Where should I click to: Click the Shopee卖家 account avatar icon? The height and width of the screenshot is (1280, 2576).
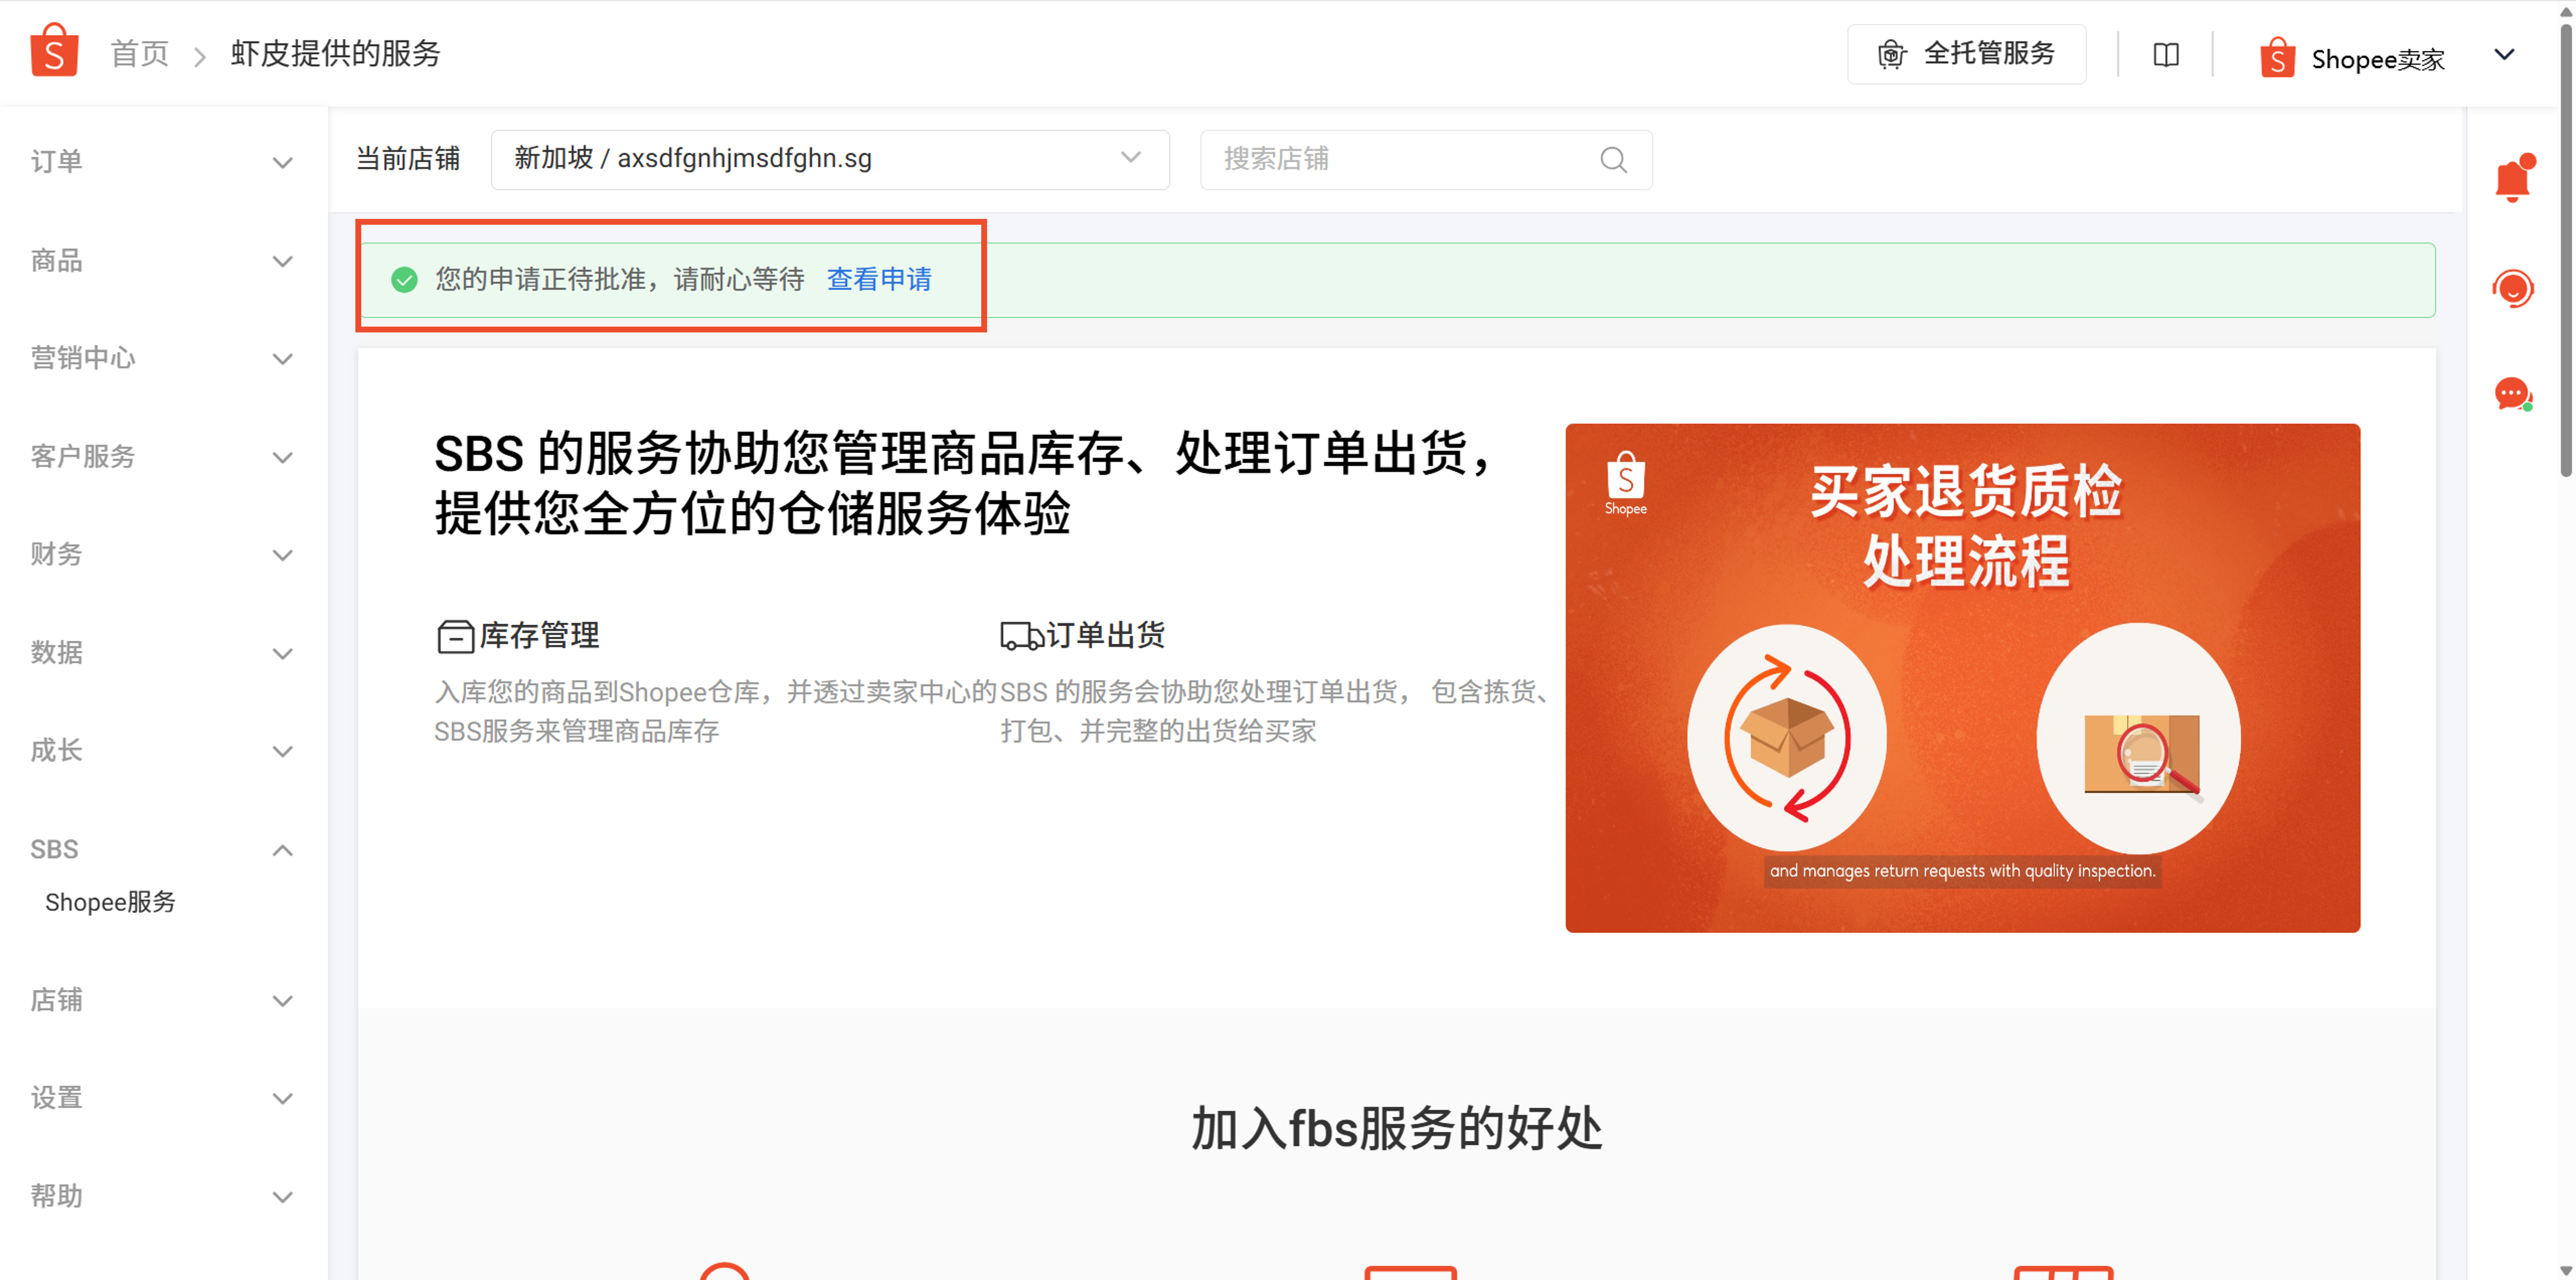[2277, 57]
